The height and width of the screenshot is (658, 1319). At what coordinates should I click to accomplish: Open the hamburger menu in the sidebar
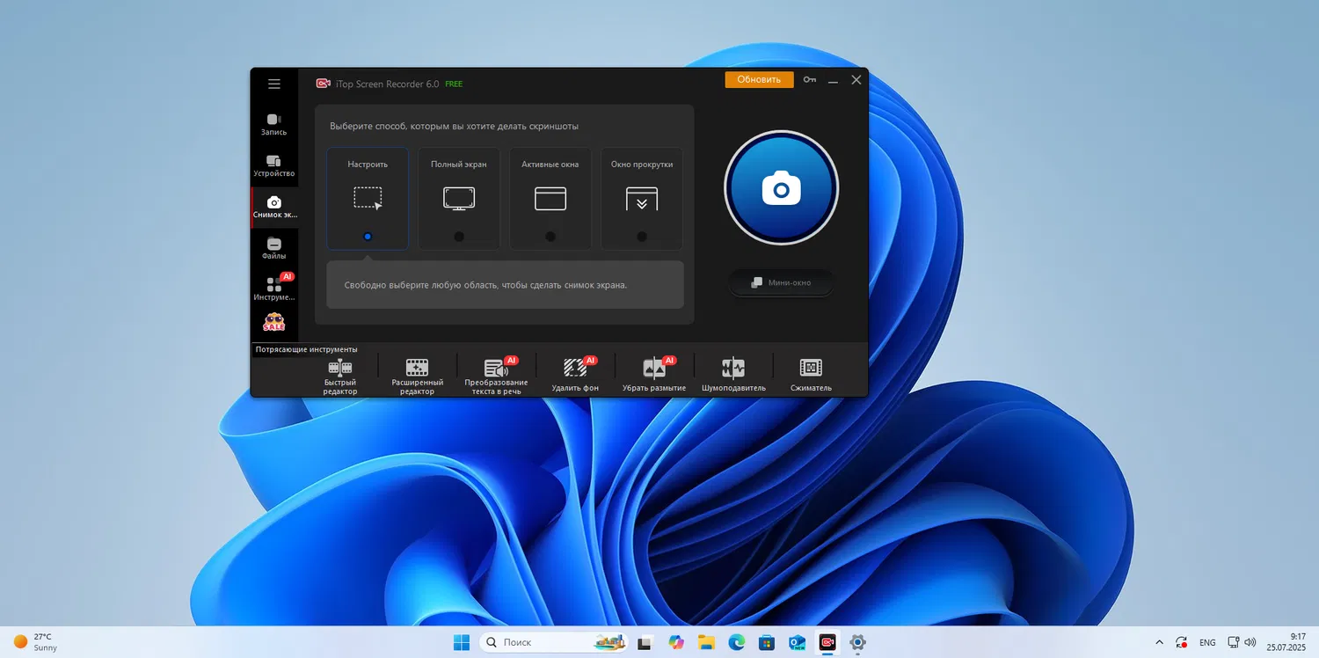click(274, 84)
